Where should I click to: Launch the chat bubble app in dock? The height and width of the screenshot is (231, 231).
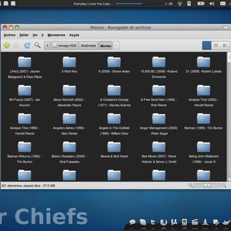coord(132,222)
